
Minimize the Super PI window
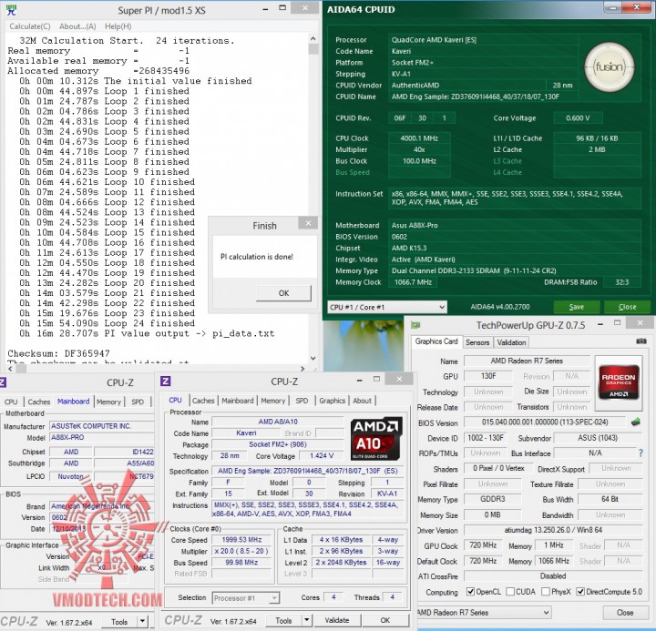click(265, 9)
